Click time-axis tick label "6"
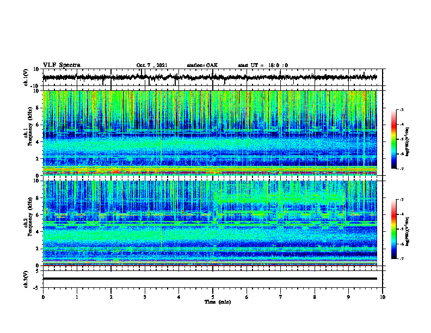Viewport: 431px width, 333px height. 247,297
